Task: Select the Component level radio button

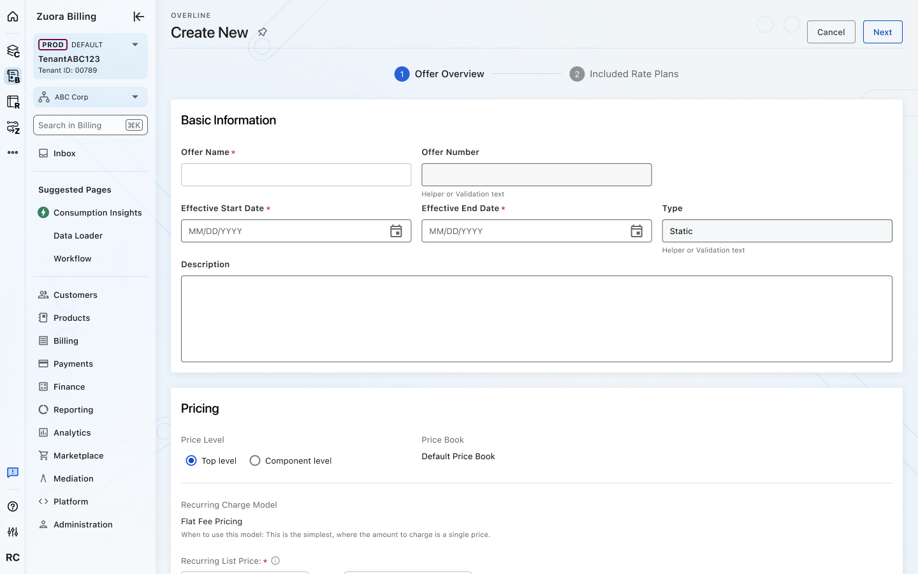Action: (255, 460)
